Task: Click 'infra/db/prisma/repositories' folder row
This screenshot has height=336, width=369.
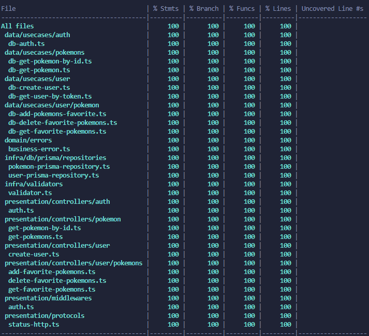Action: (55, 157)
